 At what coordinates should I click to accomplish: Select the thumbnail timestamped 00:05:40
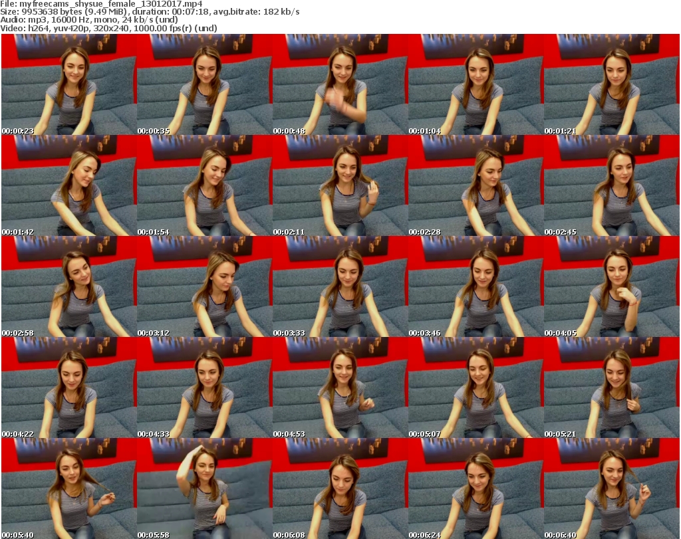coord(69,488)
